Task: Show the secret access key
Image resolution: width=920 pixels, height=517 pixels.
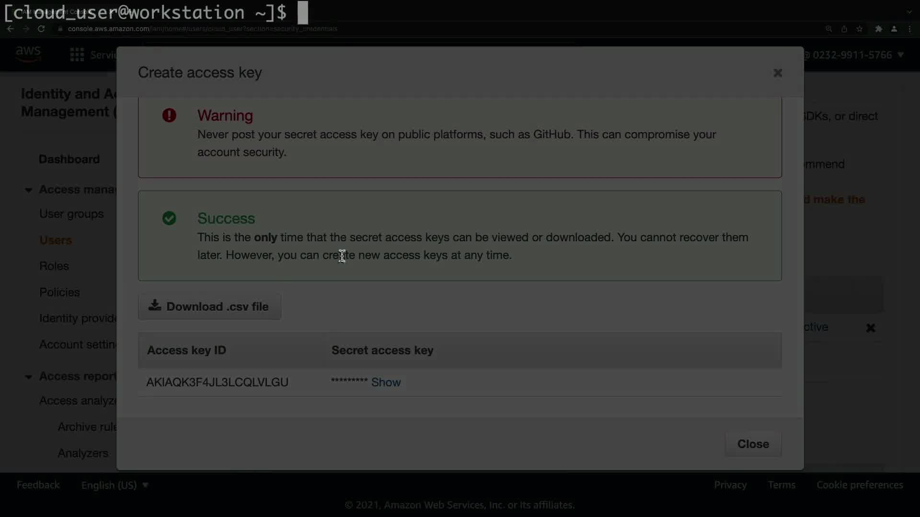Action: 386,382
